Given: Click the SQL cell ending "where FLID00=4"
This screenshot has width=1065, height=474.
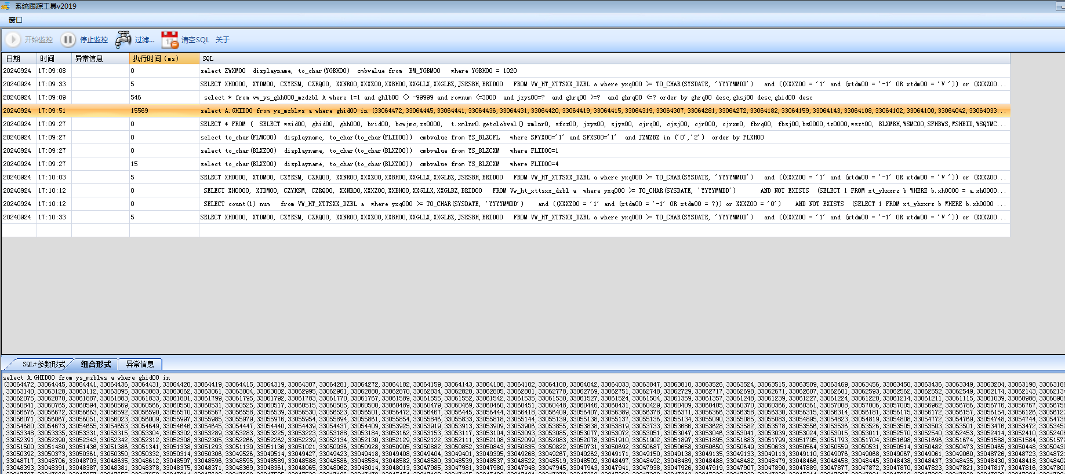Looking at the screenshot, I should (604, 164).
